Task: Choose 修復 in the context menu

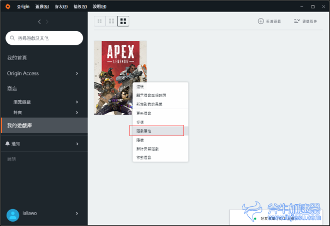Action: [x=160, y=122]
